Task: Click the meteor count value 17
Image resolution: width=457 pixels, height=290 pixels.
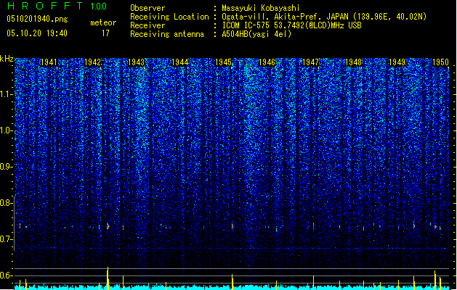Action: [x=105, y=33]
